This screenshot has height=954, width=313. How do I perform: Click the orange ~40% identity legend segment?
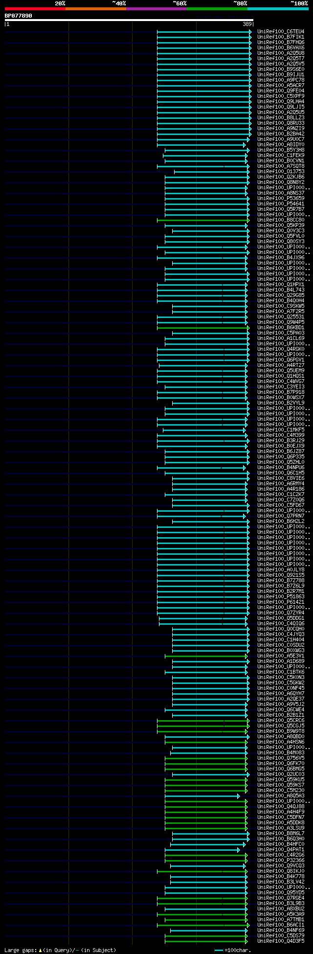point(96,8)
